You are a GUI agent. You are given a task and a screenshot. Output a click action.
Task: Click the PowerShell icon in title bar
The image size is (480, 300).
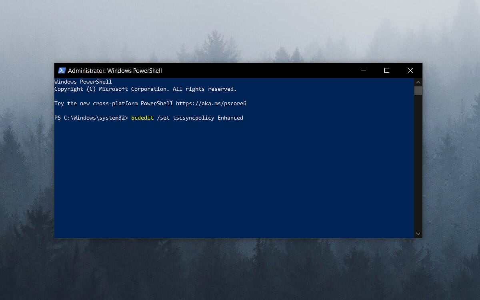(62, 70)
